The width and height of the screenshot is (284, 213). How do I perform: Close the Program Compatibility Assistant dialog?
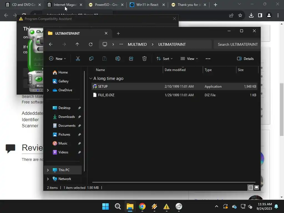(174, 19)
